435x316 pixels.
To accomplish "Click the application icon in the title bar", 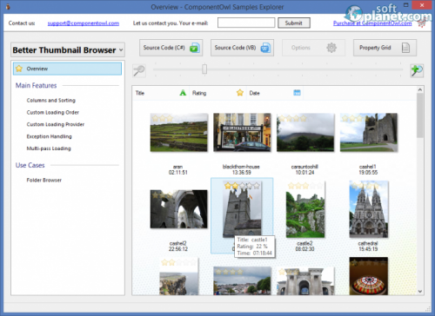I will pyautogui.click(x=8, y=6).
